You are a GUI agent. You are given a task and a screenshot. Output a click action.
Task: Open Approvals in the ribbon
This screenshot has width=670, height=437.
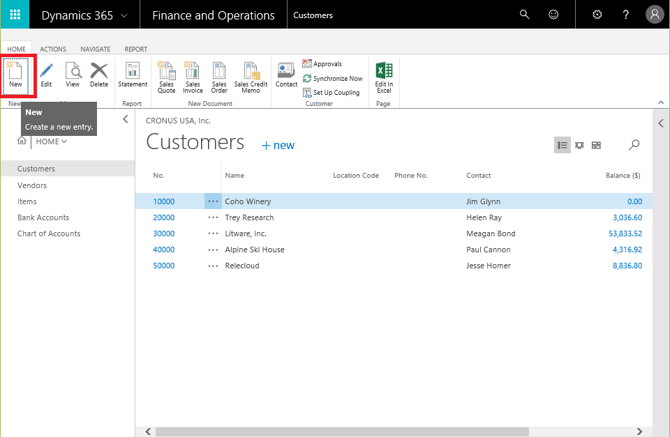[322, 64]
